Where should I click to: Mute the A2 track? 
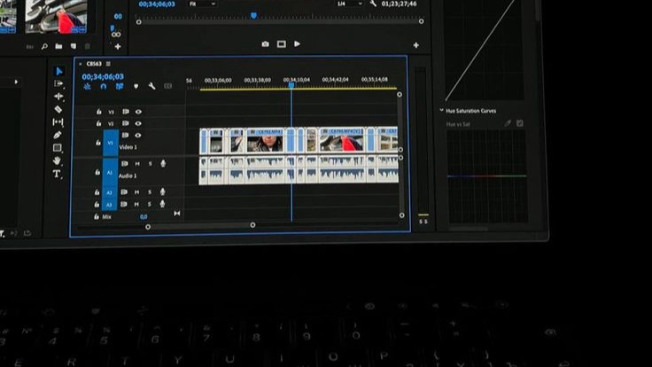pos(136,192)
